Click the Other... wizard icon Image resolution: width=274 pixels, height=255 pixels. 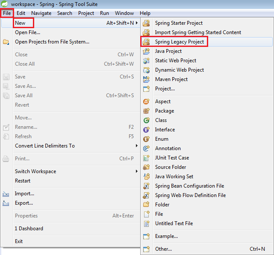(146, 249)
